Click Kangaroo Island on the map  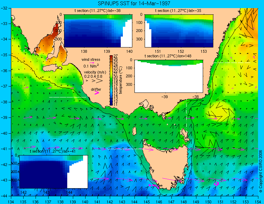point(52,68)
